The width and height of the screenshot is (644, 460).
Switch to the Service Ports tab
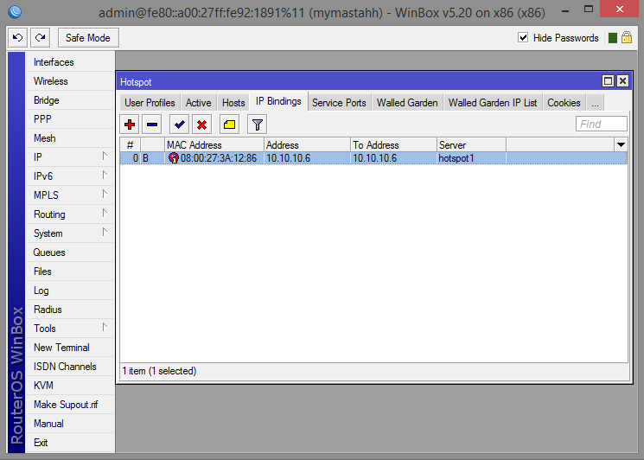coord(339,103)
